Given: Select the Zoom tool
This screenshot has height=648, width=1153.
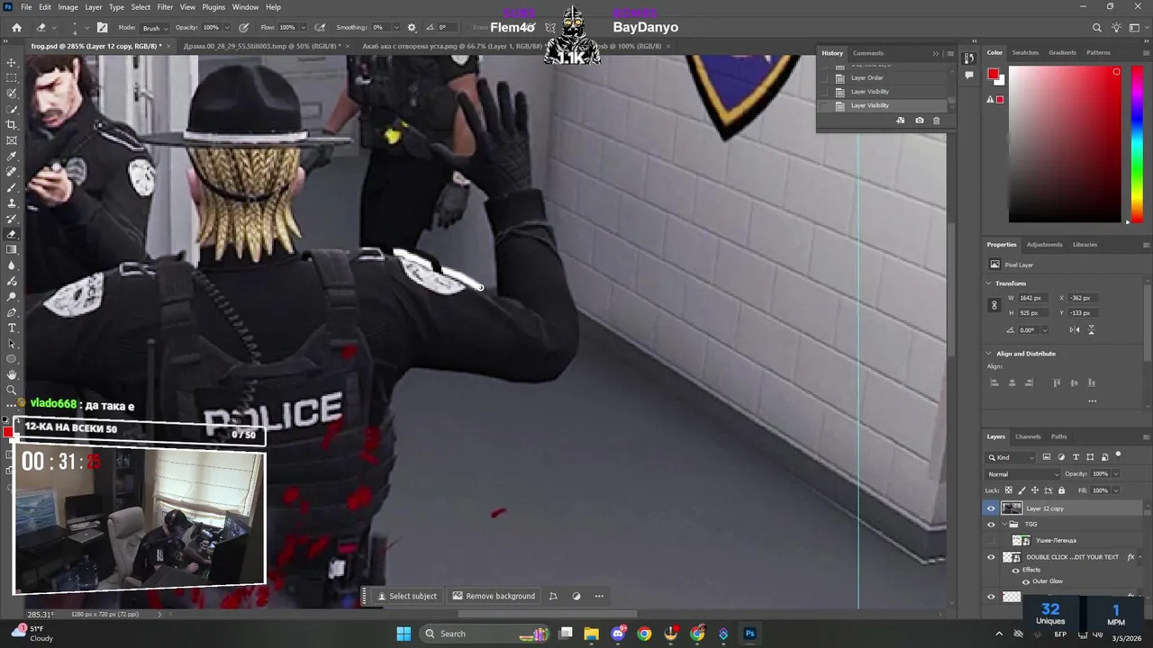Looking at the screenshot, I should pos(12,390).
